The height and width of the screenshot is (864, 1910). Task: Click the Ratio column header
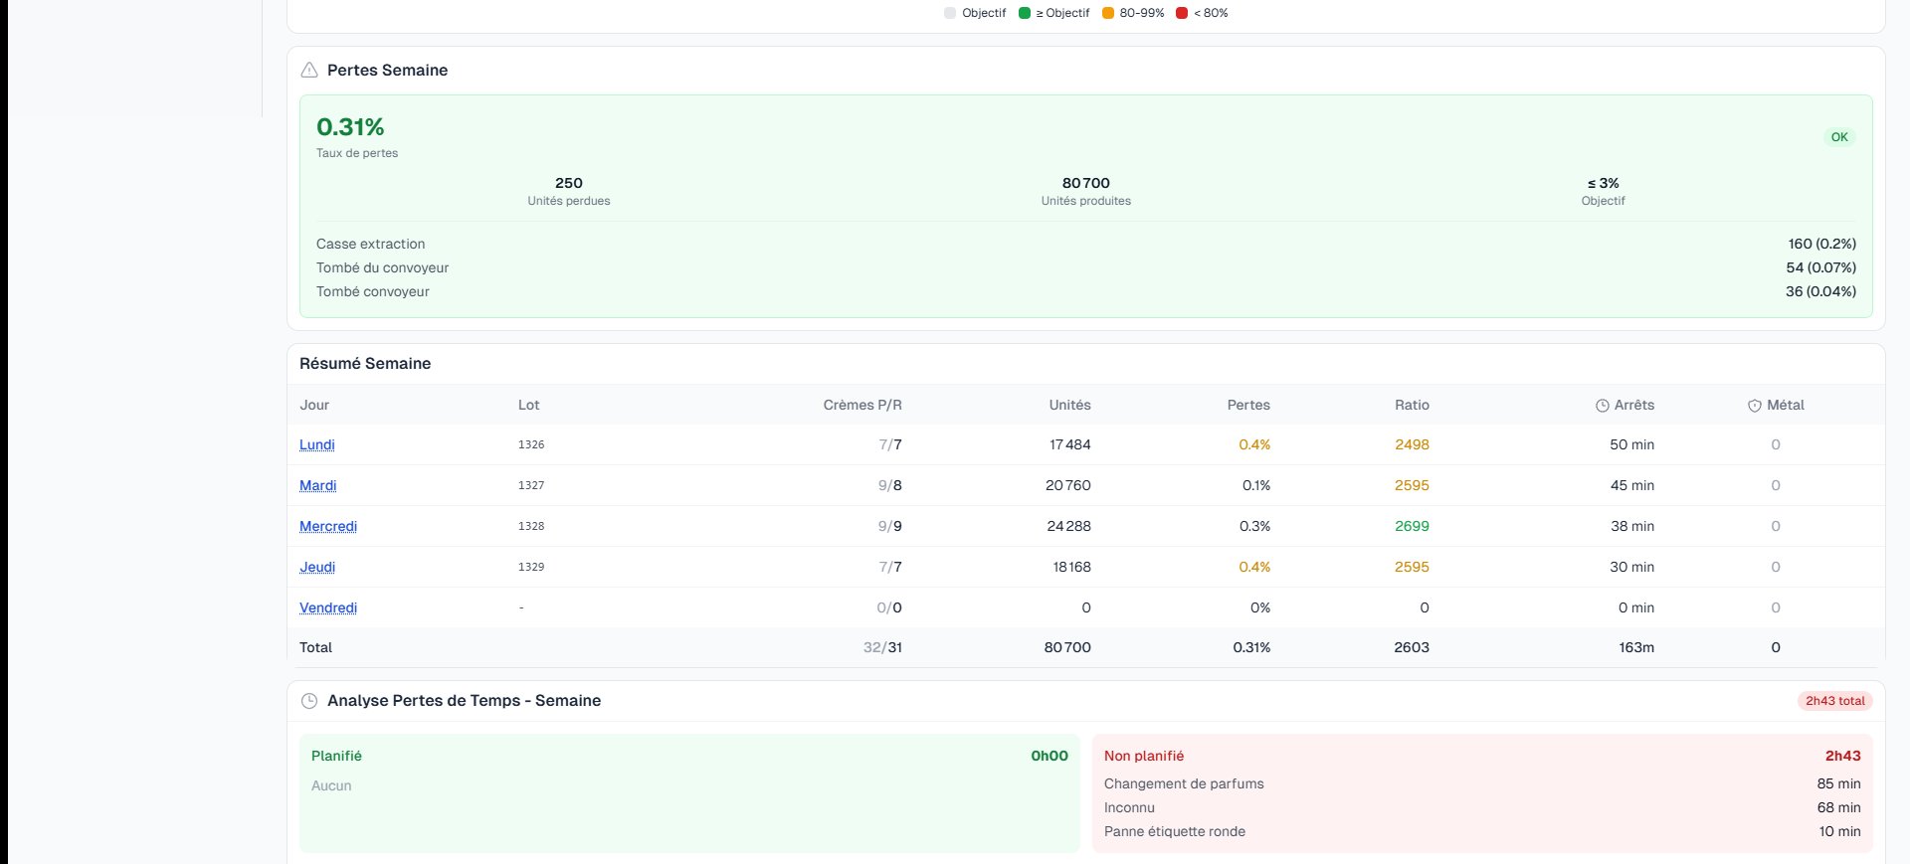click(1411, 405)
